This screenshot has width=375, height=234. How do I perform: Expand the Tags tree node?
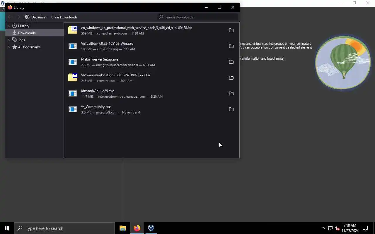click(9, 40)
